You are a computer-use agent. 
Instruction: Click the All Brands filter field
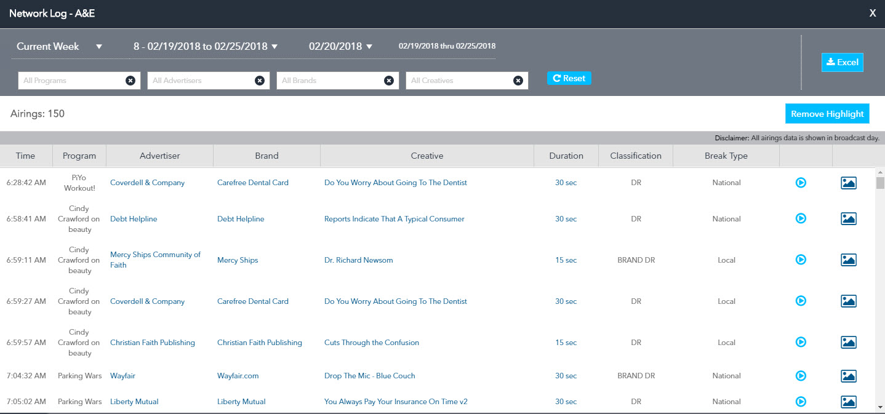point(338,81)
